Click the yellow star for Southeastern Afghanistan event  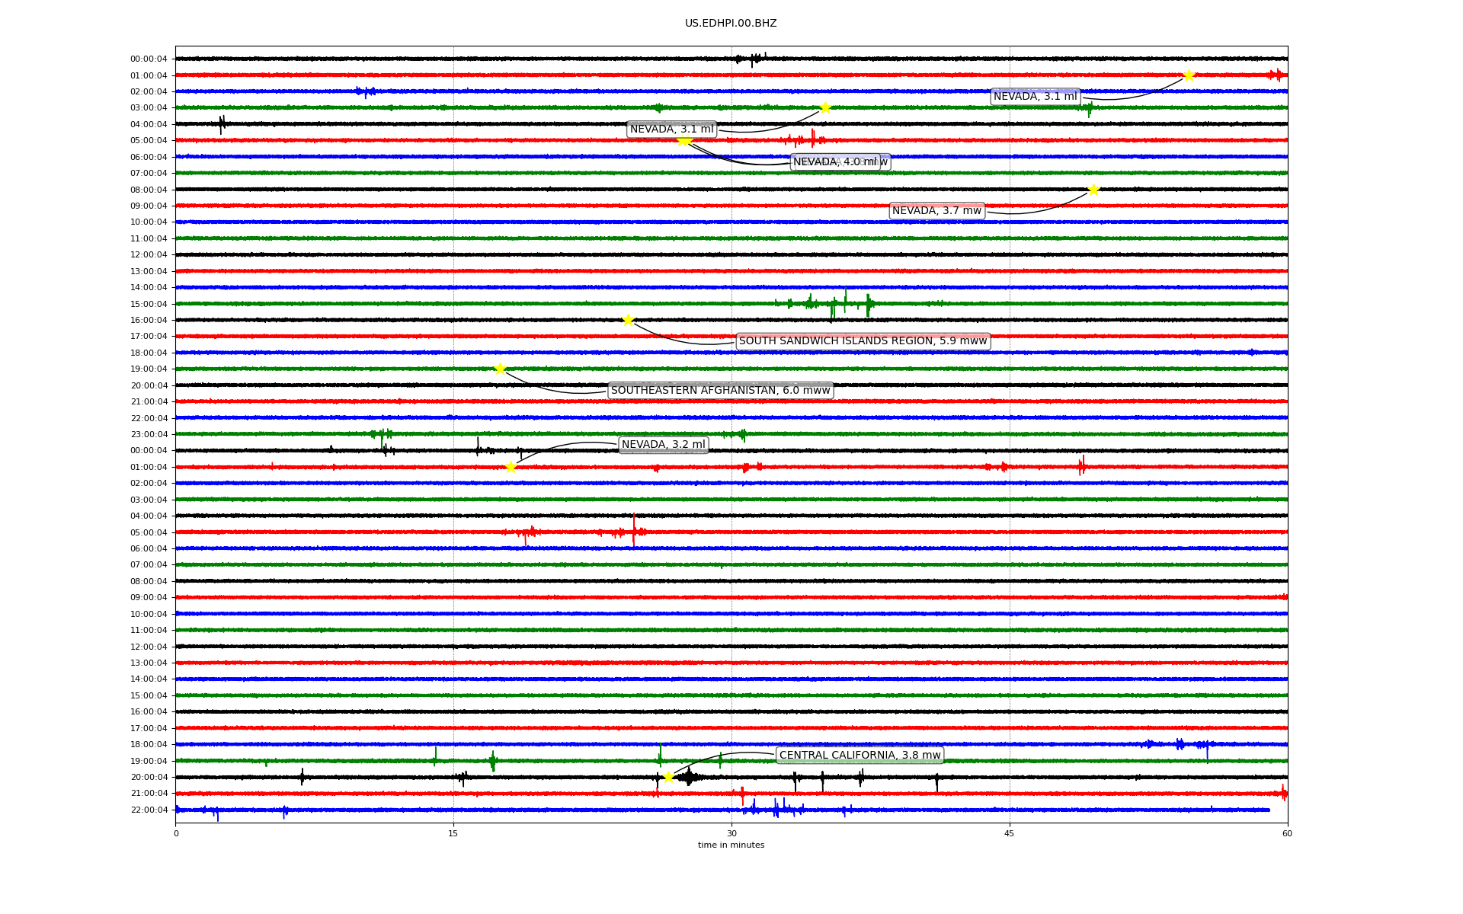click(500, 369)
